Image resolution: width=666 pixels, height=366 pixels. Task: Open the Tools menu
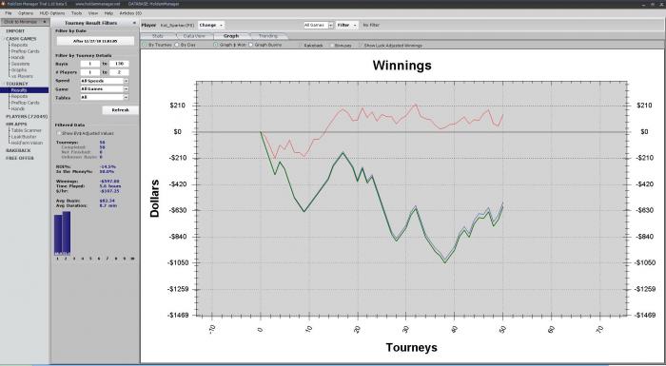coord(76,13)
